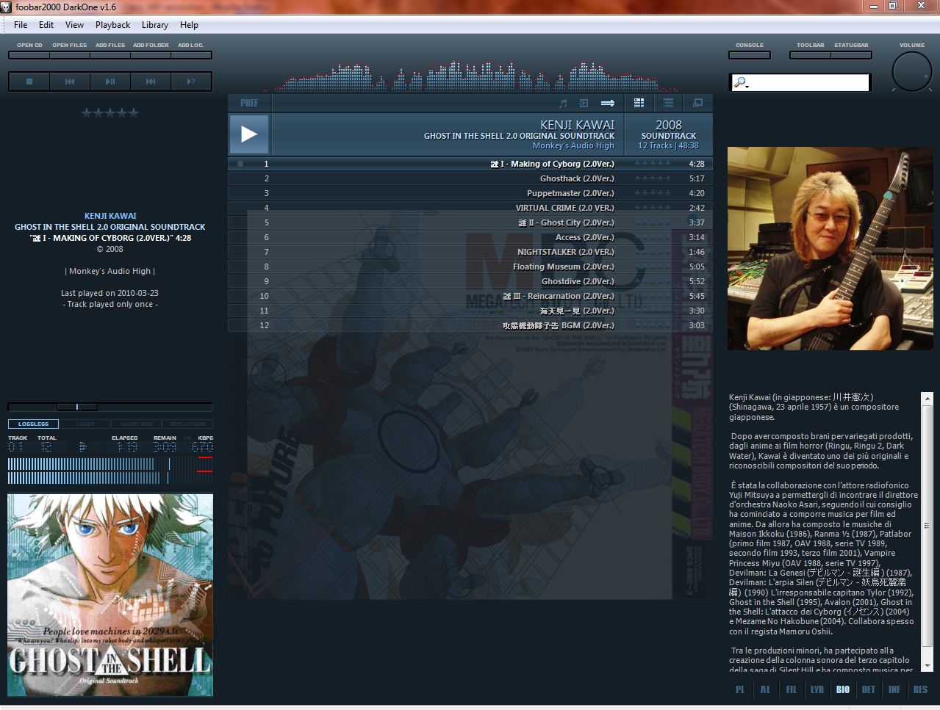Select track 2 Ghosthack (2.0Ver.)

click(470, 178)
